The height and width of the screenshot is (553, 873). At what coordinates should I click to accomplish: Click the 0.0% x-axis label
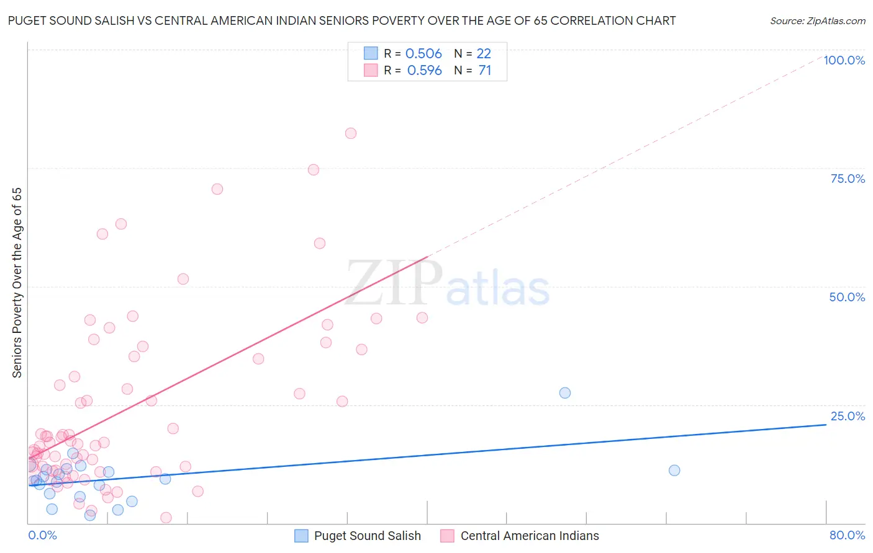click(43, 535)
